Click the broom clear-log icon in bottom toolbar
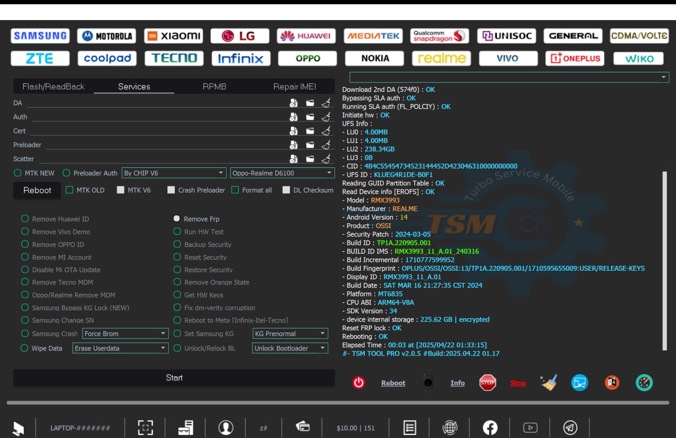676x438 pixels. (549, 383)
